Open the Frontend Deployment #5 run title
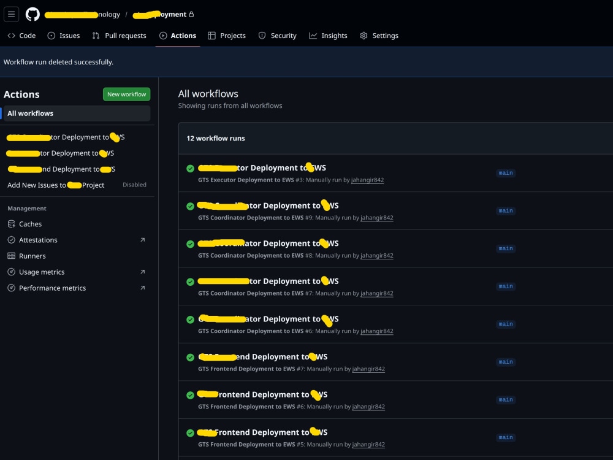Screen dimensions: 613x460 [x=263, y=432]
